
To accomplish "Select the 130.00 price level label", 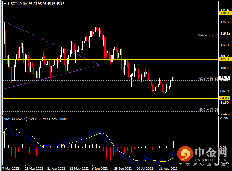I will point(225,13).
